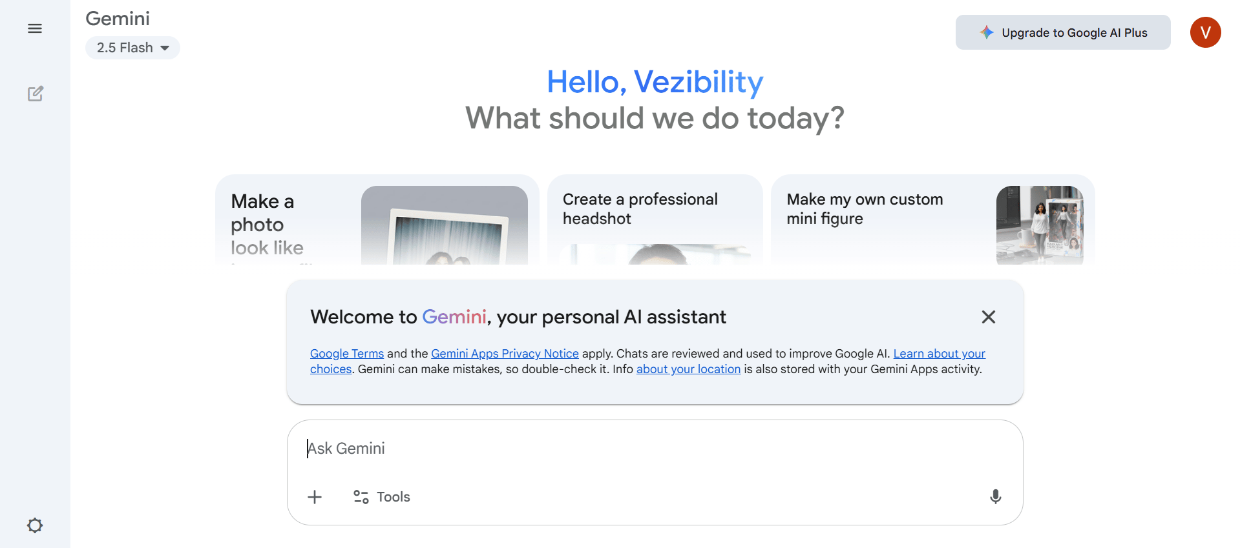Expand the 2.5 Flash model dropdown
Screen dimensions: 1240x548
click(x=132, y=48)
